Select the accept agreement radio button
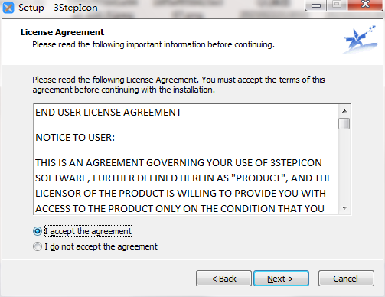The image size is (385, 297). tap(38, 231)
